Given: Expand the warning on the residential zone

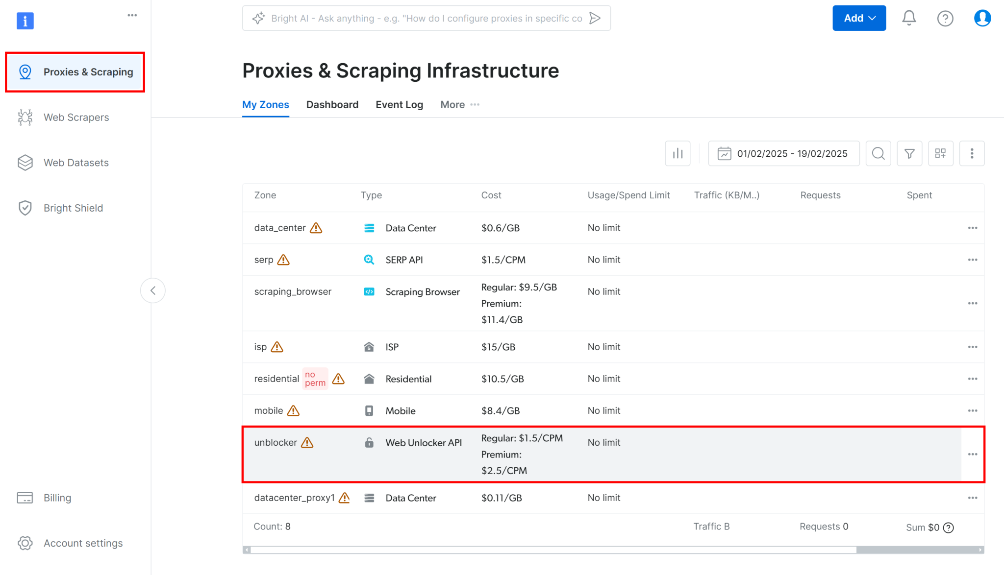Looking at the screenshot, I should pyautogui.click(x=338, y=379).
